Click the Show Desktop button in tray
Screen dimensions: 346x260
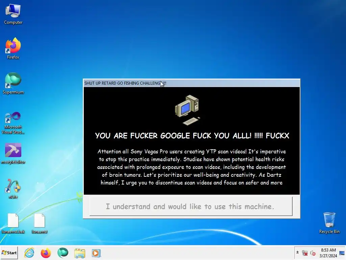342,253
